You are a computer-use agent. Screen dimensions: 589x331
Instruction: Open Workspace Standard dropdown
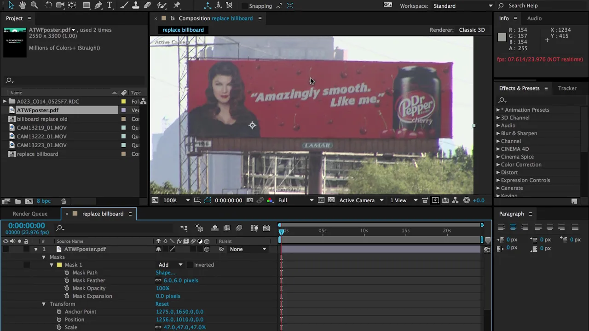[462, 6]
